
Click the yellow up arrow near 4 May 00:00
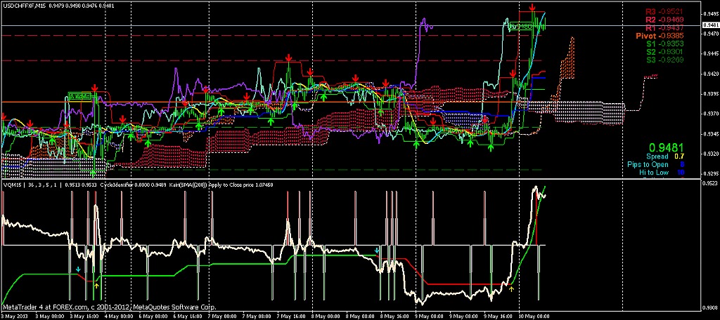pos(97,286)
